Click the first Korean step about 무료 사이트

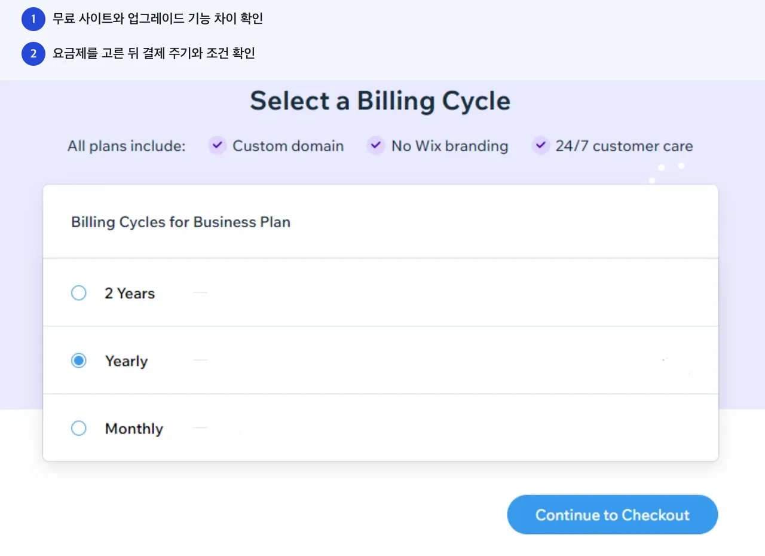158,19
